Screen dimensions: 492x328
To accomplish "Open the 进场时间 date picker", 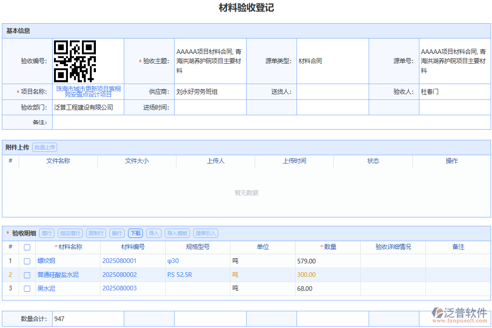I will tap(209, 107).
